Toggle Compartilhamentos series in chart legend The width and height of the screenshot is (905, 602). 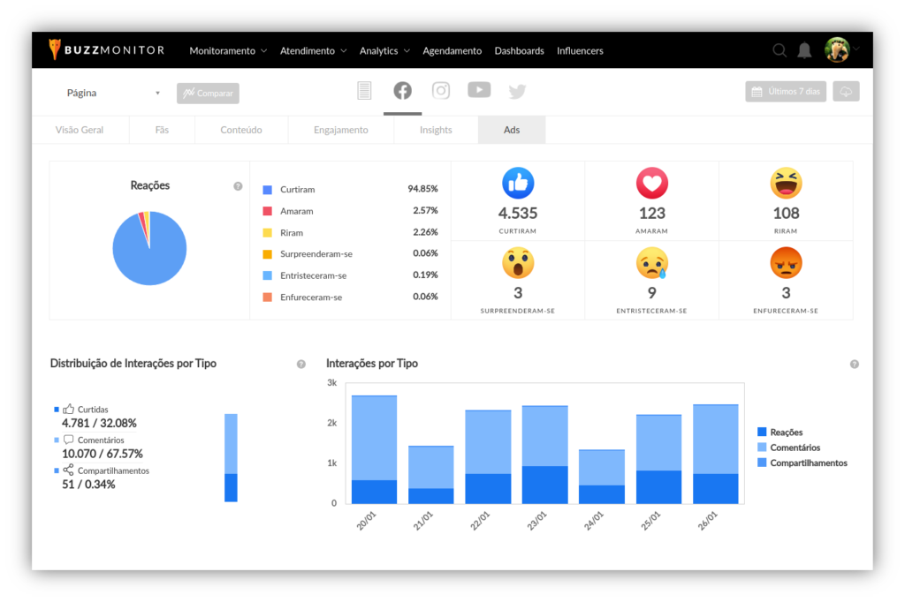click(802, 463)
